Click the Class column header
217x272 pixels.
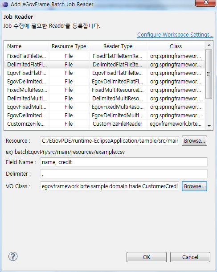[x=176, y=46]
